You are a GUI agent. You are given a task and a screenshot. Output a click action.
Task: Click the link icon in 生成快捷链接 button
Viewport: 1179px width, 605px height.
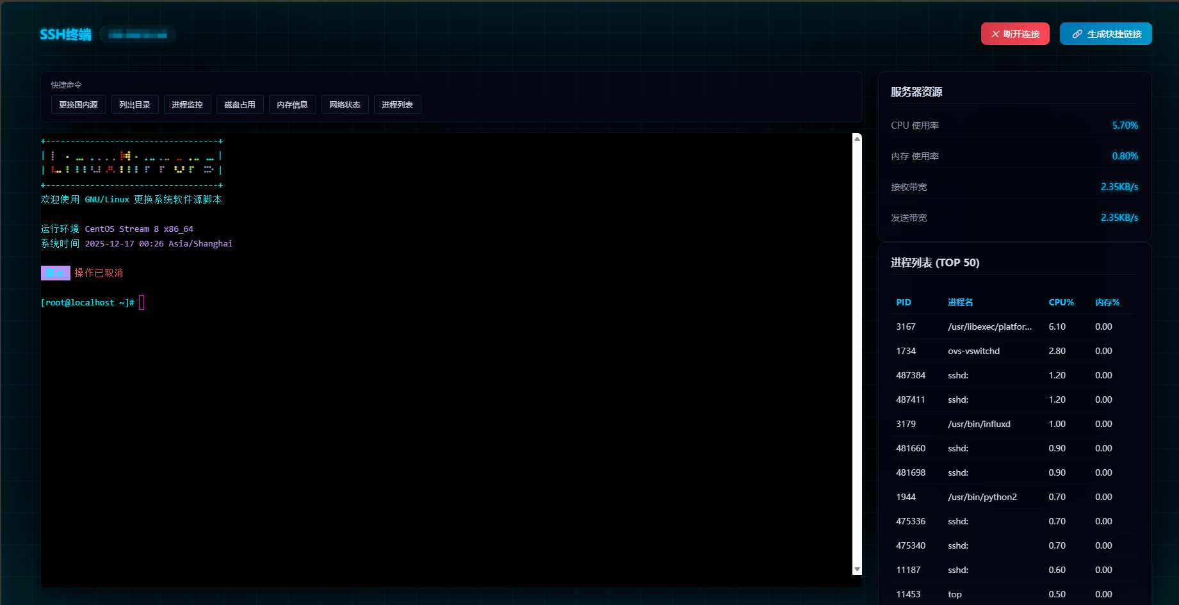click(1077, 34)
